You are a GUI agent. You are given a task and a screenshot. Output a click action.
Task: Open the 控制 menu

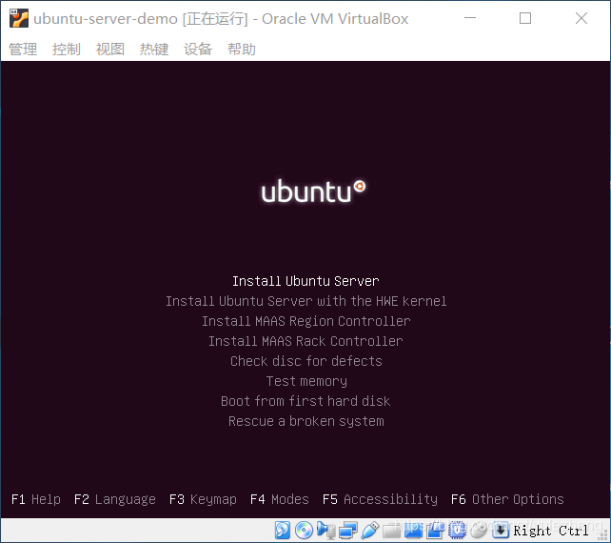point(67,50)
